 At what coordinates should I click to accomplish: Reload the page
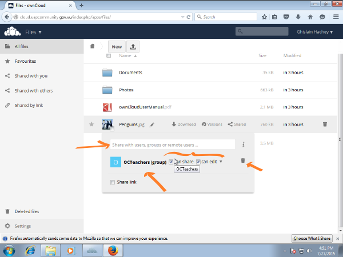tap(188, 17)
